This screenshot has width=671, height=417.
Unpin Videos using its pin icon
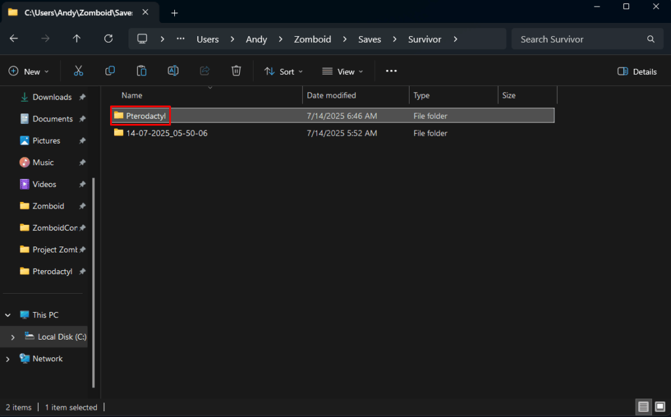(83, 184)
